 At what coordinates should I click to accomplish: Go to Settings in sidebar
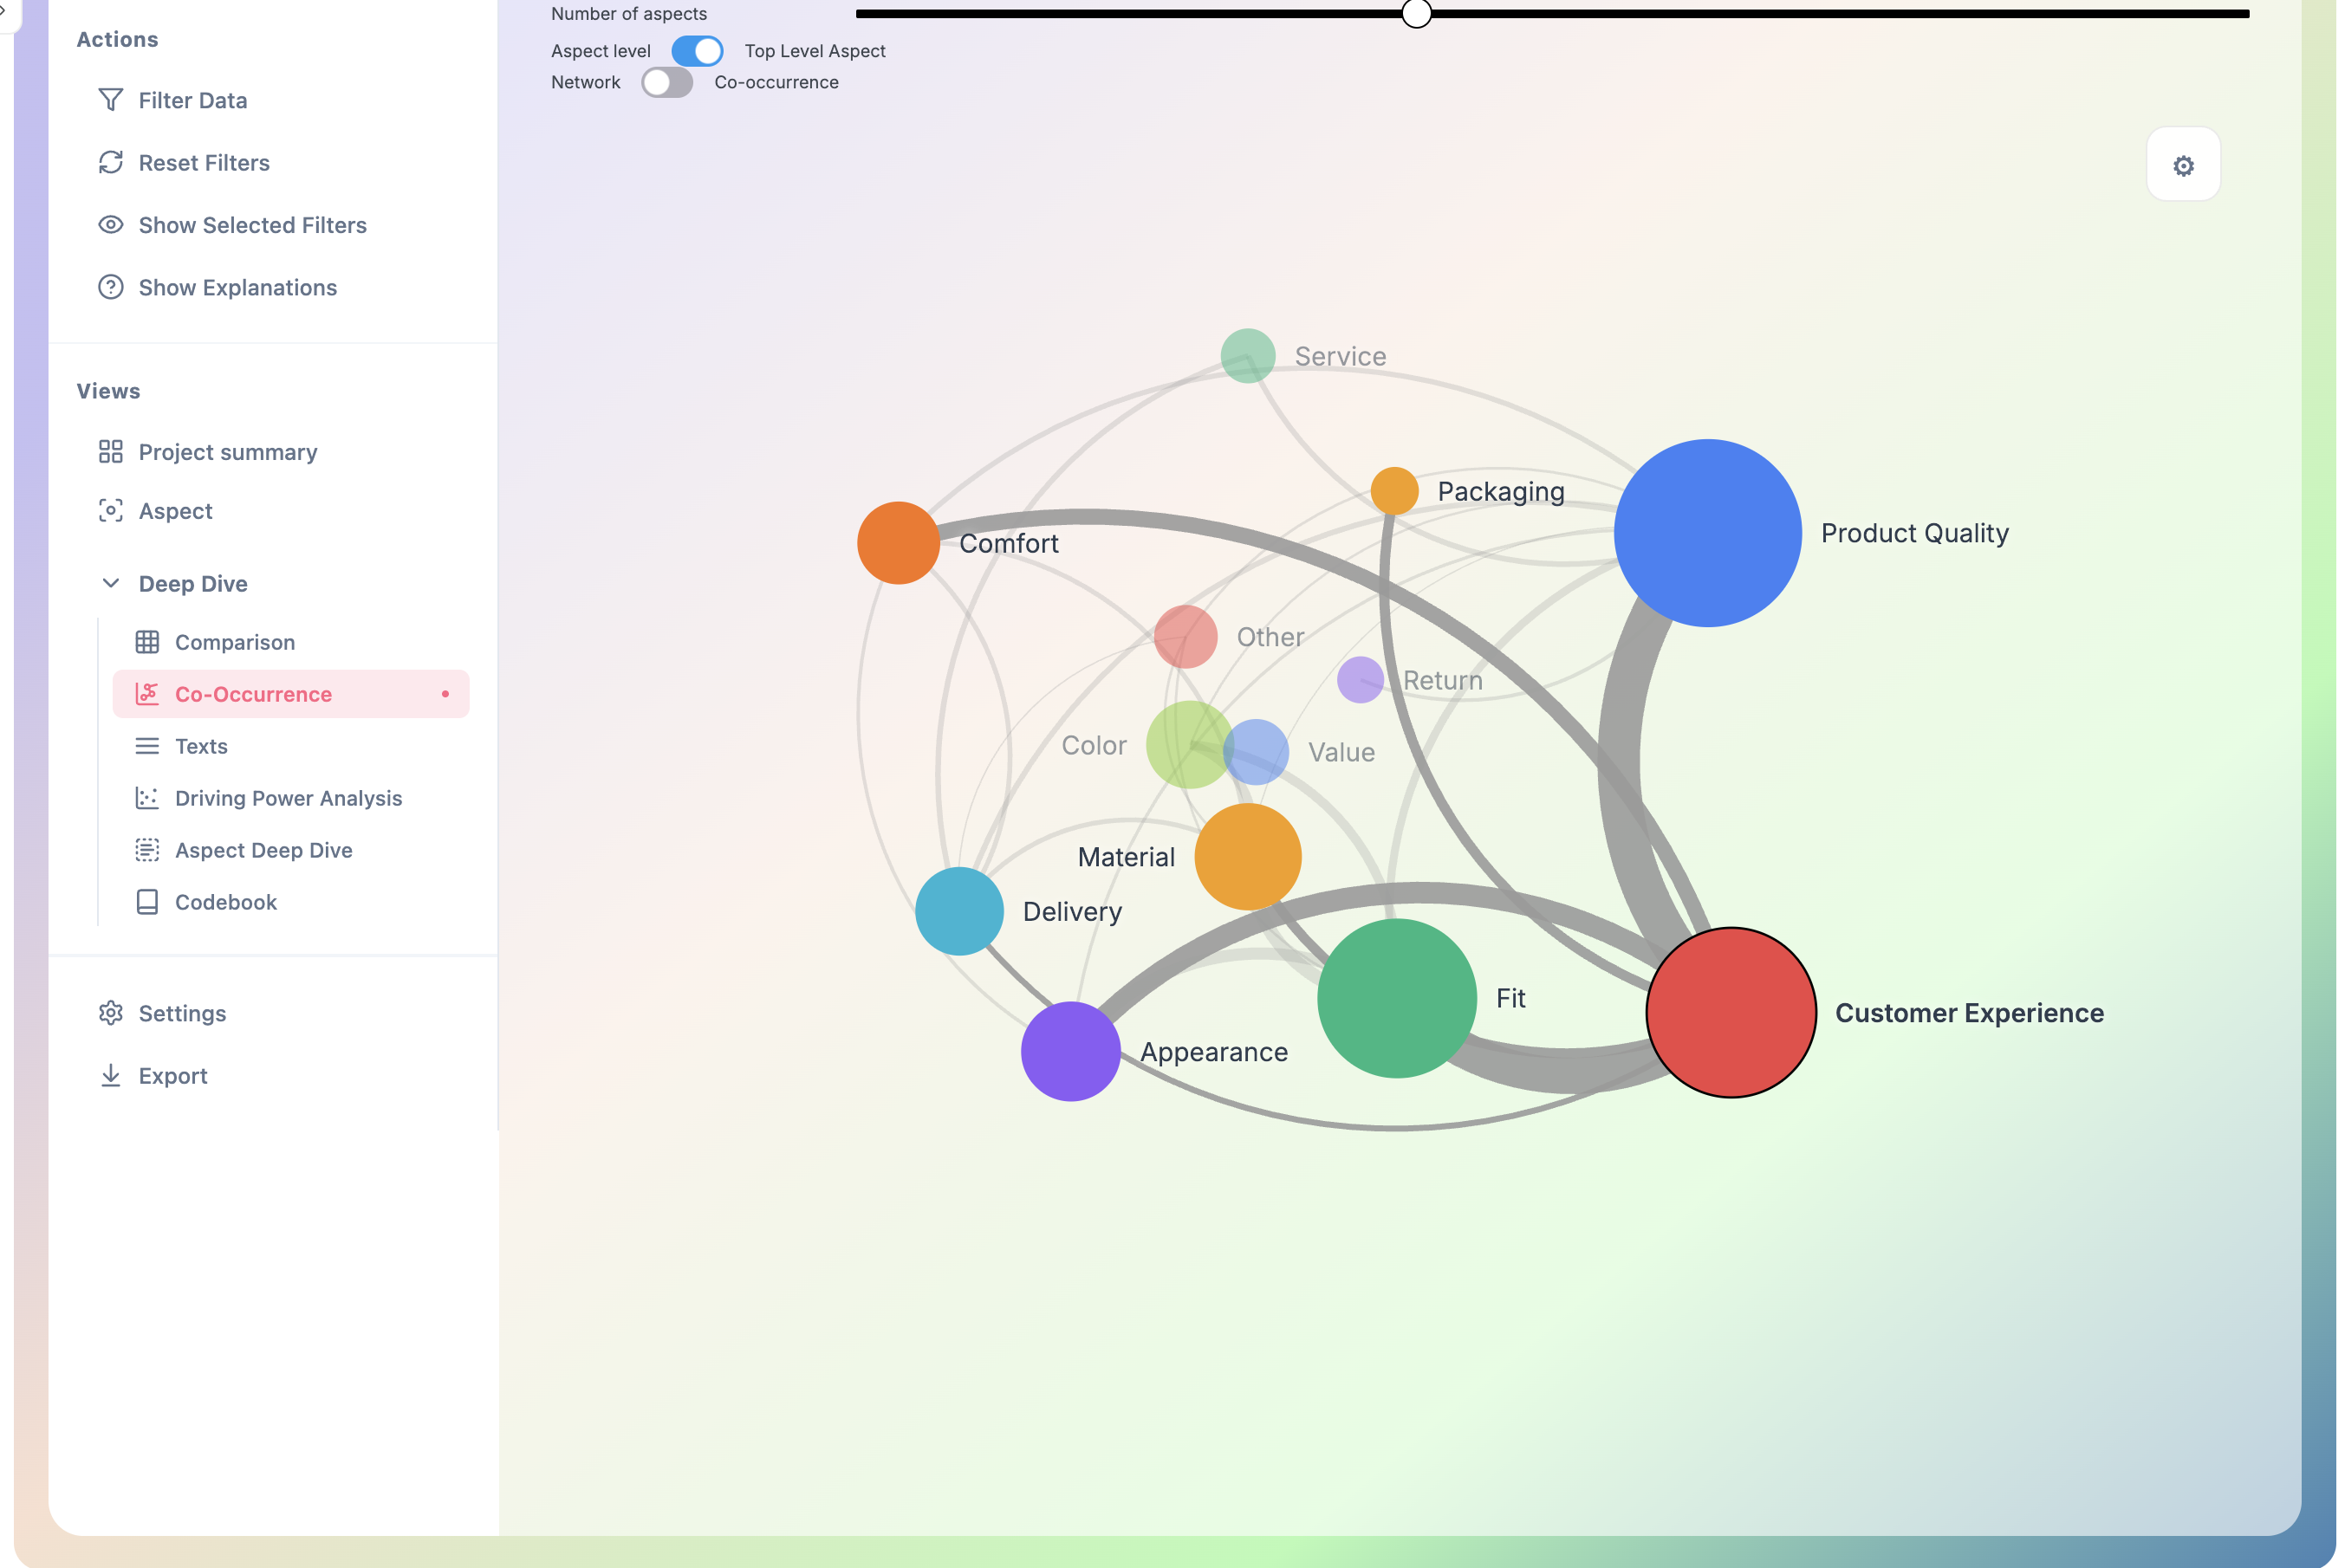182,1013
